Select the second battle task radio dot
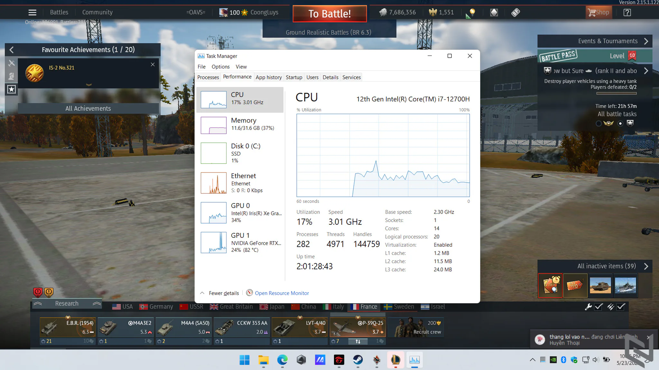This screenshot has width=659, height=370. [620, 123]
